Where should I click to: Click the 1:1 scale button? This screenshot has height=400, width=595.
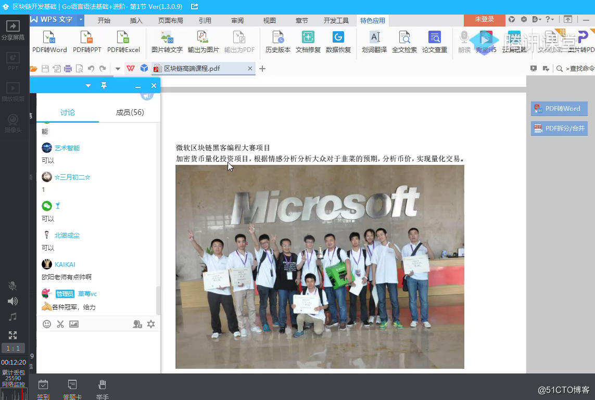13,348
